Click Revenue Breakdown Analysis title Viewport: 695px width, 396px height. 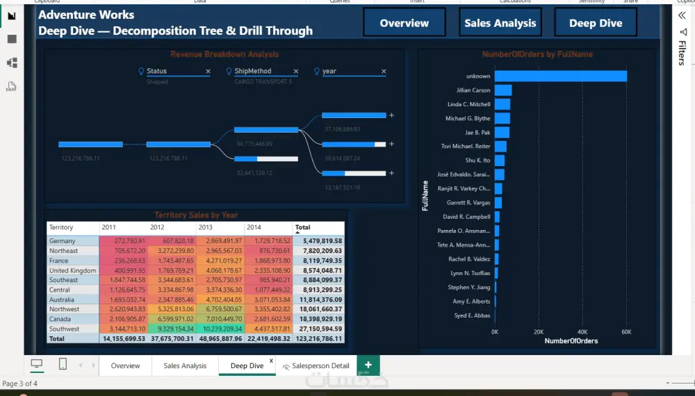224,54
